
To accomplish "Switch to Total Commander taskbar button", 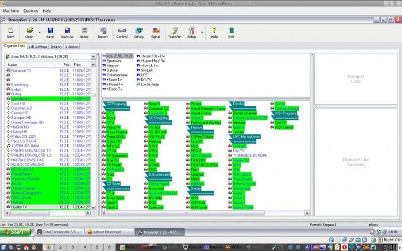I will point(59,232).
